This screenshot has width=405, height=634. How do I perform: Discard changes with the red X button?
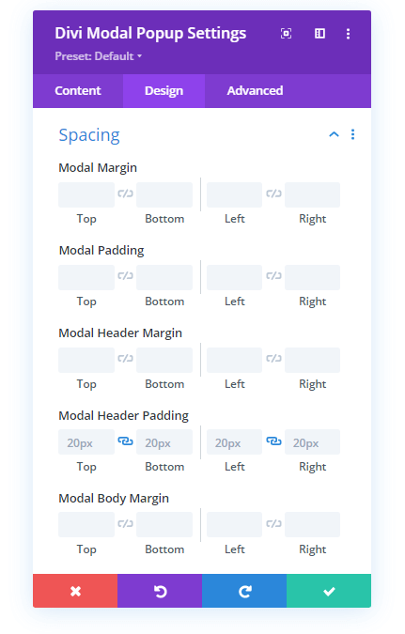pyautogui.click(x=75, y=591)
